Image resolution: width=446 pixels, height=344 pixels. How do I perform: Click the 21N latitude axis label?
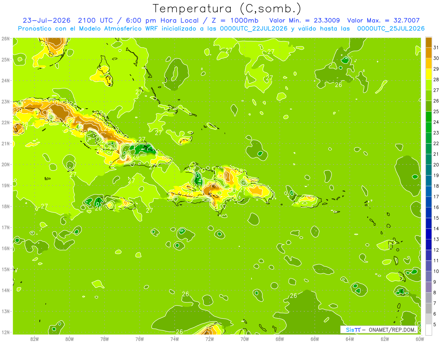5,143
